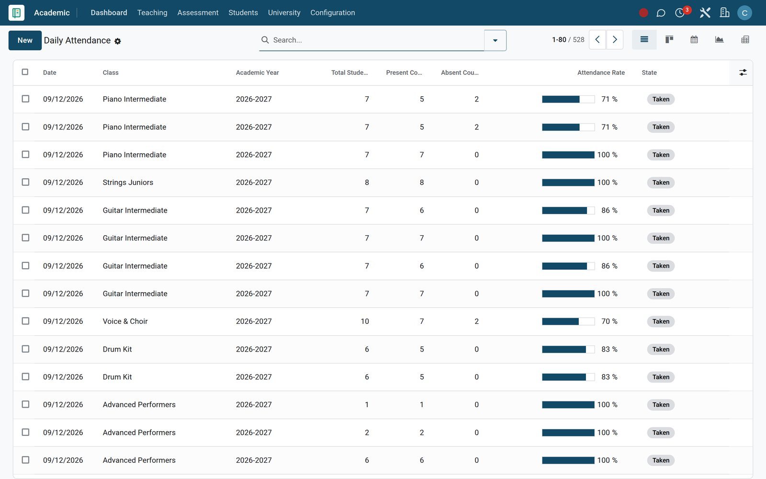Check the Piano Intermediate 100% row

point(25,154)
